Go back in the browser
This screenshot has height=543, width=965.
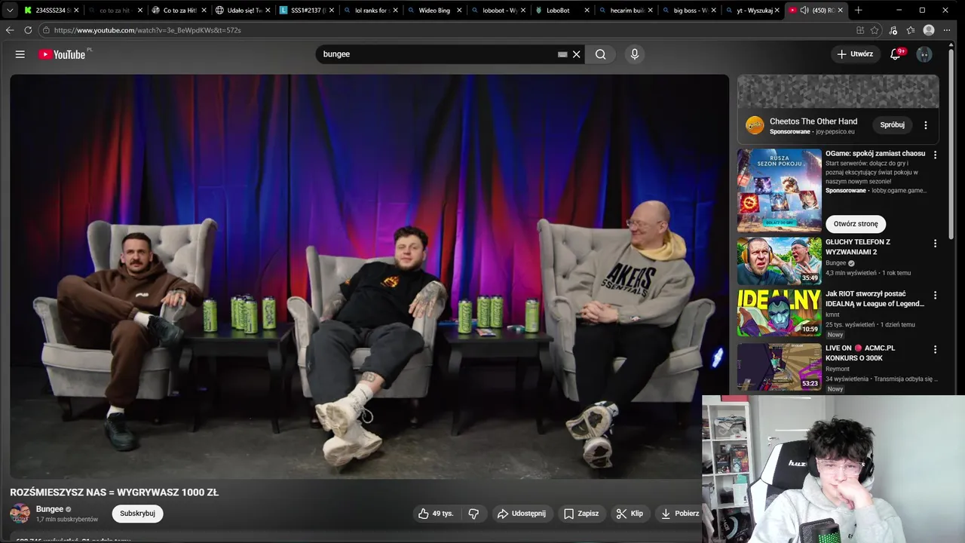[10, 30]
